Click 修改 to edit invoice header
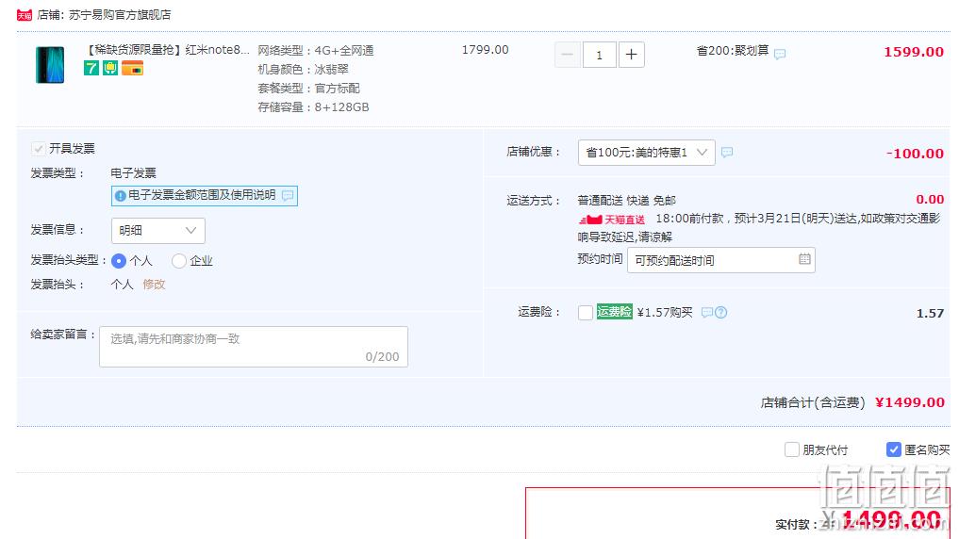The image size is (959, 539). tap(154, 285)
